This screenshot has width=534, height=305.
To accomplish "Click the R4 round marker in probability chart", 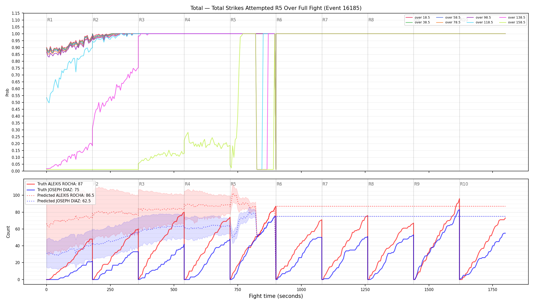I will pyautogui.click(x=187, y=20).
